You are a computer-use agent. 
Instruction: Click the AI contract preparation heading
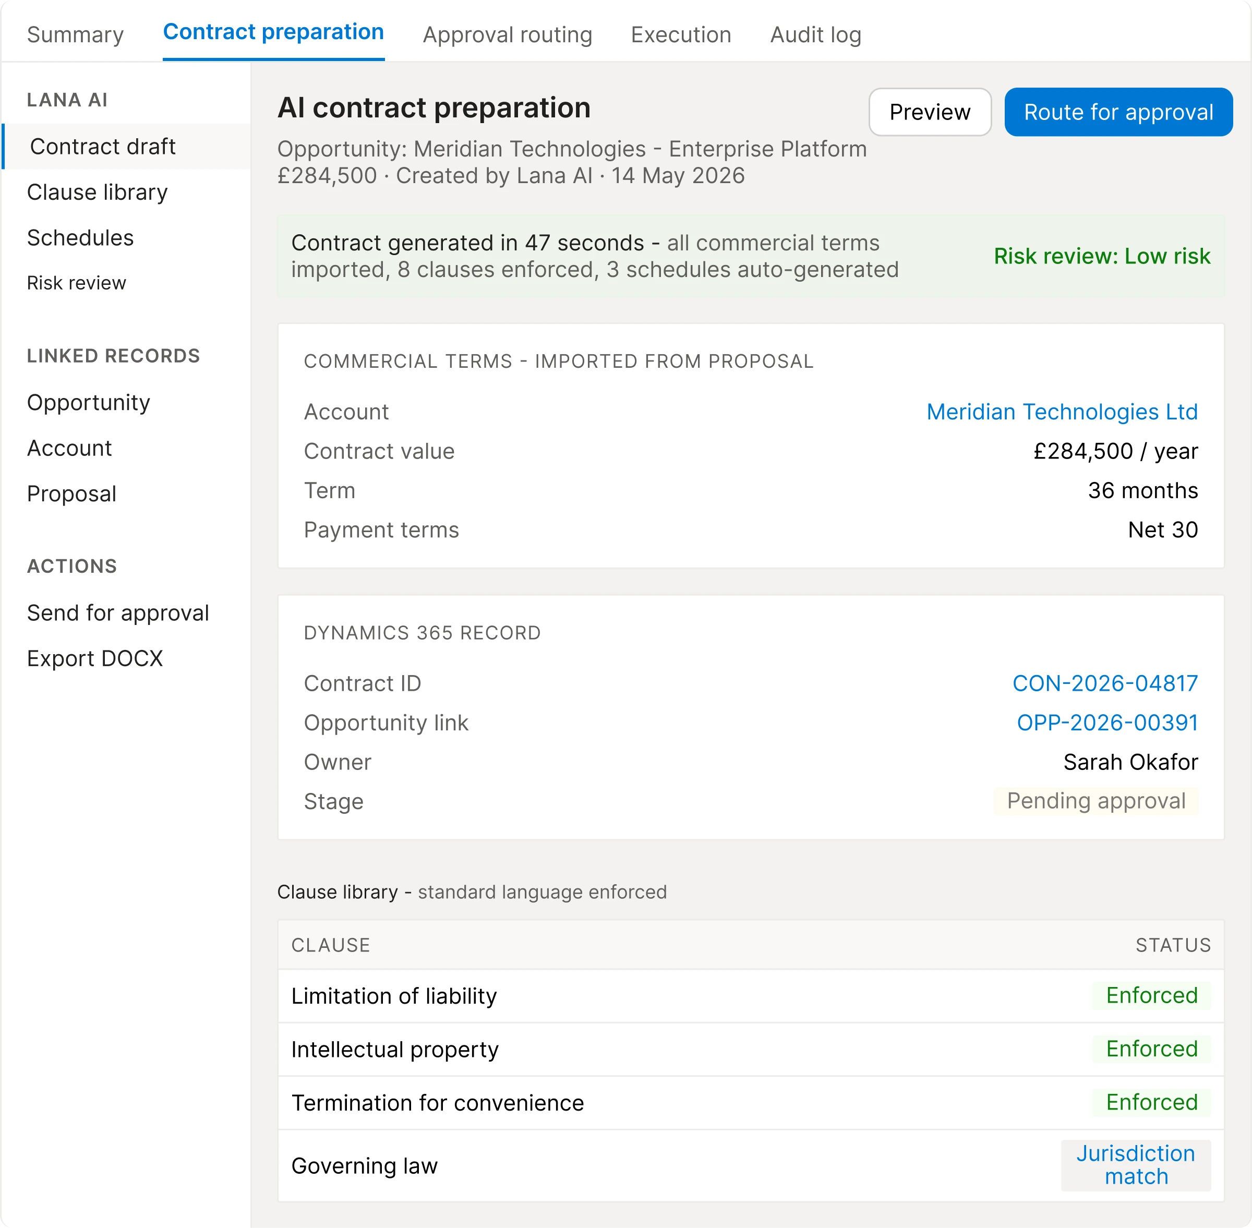tap(434, 107)
